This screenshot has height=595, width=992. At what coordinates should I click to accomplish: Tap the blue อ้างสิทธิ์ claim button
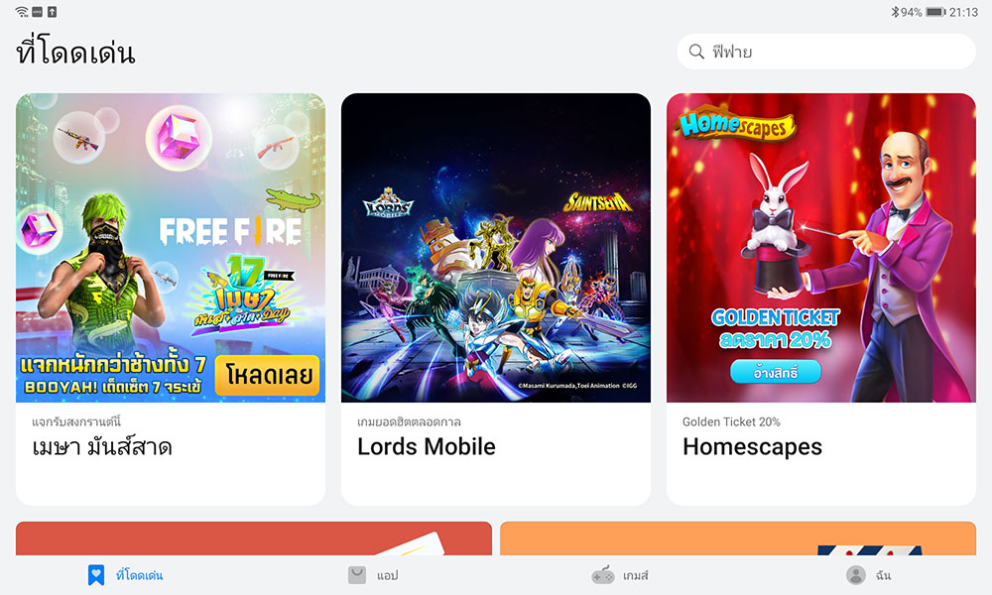tap(776, 373)
